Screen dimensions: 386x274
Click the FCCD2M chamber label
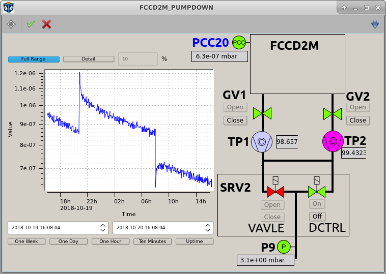(294, 46)
